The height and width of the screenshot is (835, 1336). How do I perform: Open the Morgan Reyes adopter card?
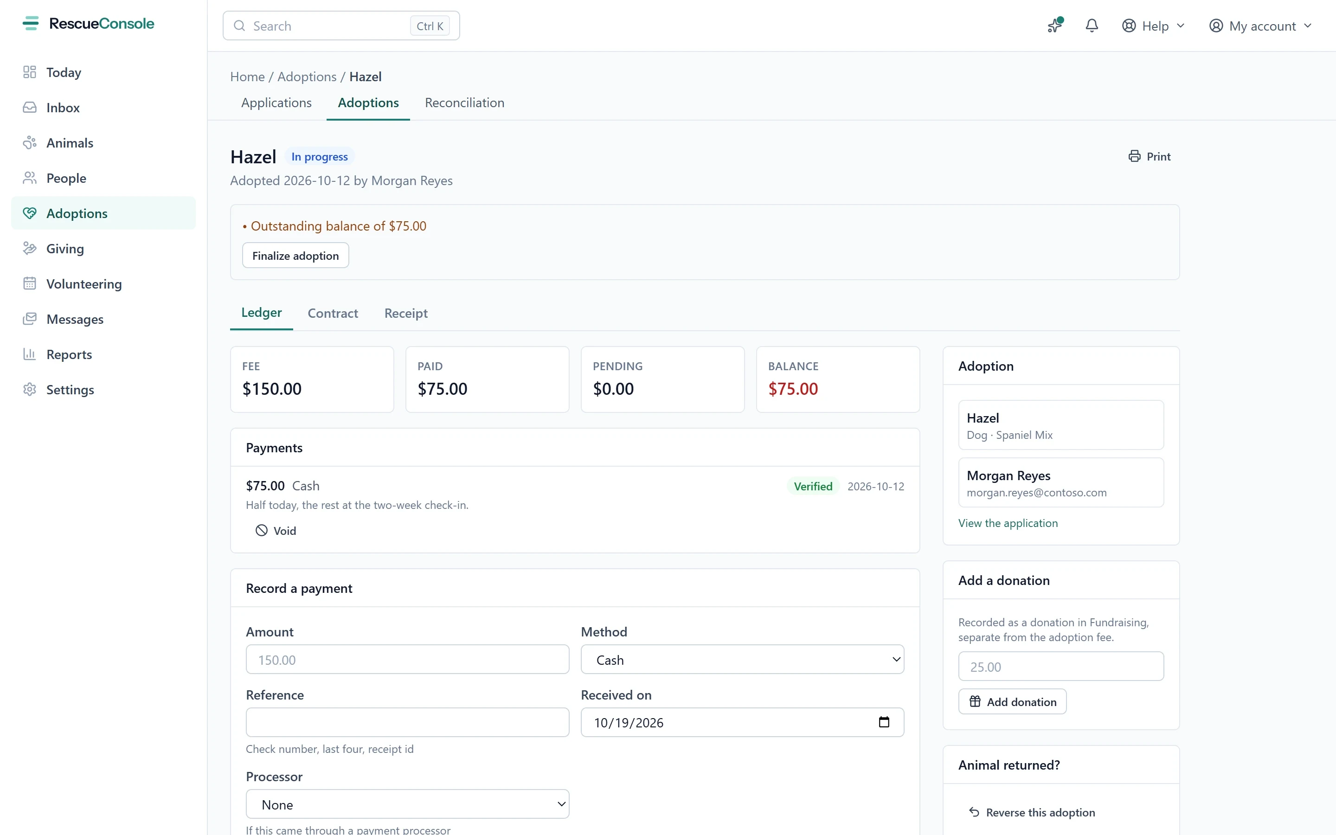pyautogui.click(x=1060, y=482)
